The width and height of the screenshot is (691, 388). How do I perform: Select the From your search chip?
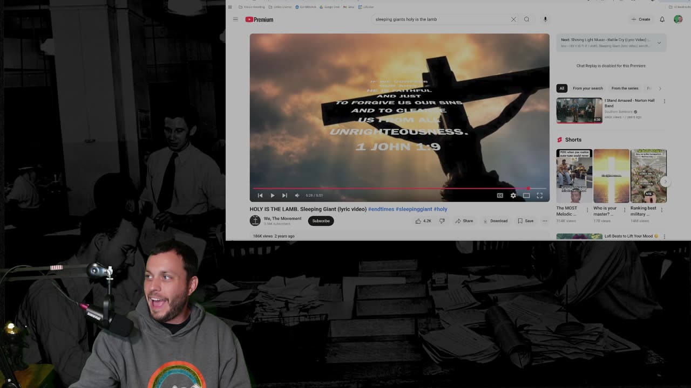click(588, 88)
